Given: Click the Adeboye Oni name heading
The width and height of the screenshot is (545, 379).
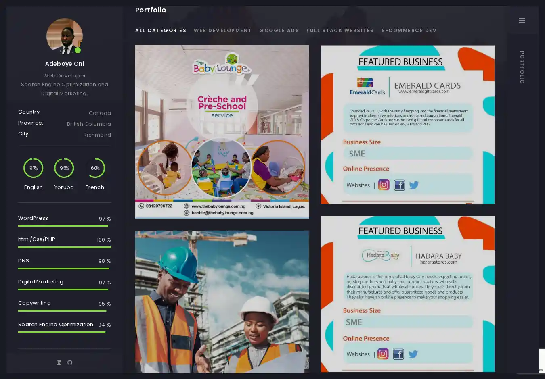Looking at the screenshot, I should click(x=65, y=64).
